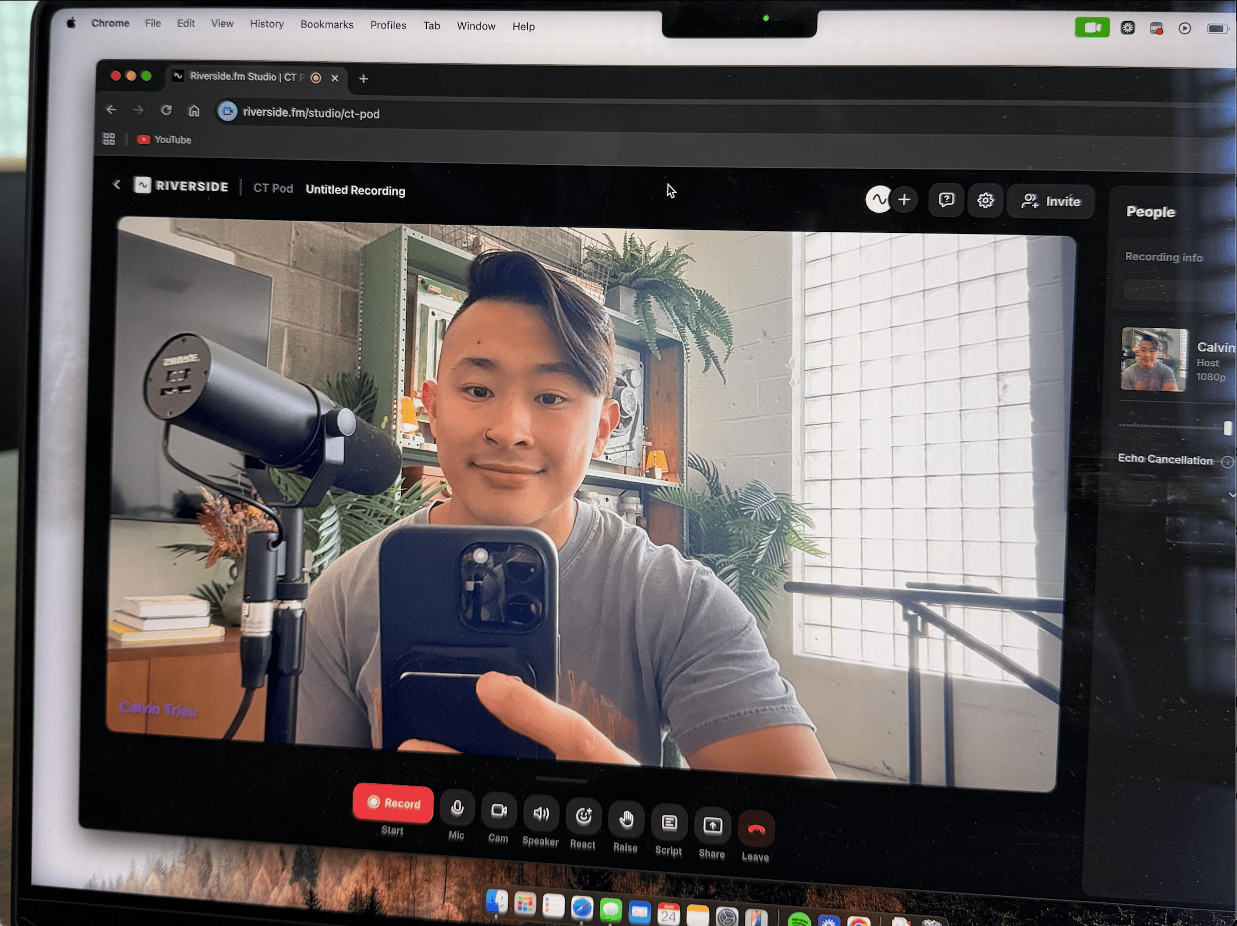
Task: Click the Calvin Trieu name label on video
Action: [158, 709]
